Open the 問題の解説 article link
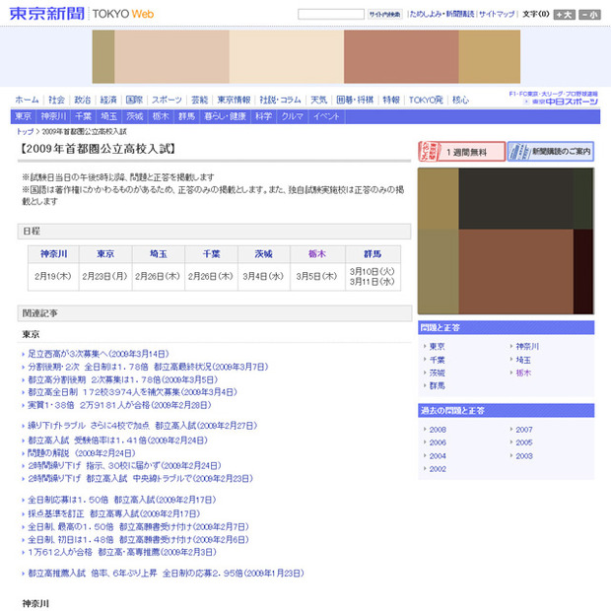The image size is (611, 611). 82,453
